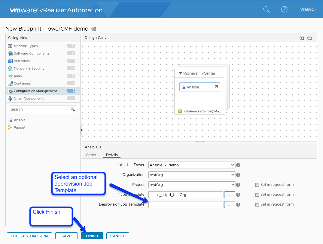Select the Ansible_1 component on canvas
The width and height of the screenshot is (323, 244).
[x=200, y=87]
